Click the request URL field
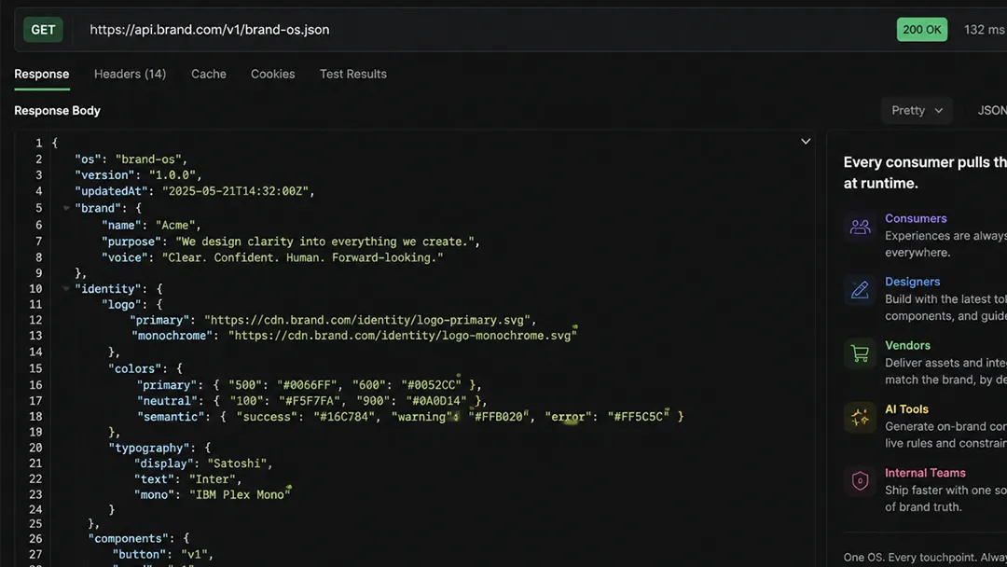Screen dimensions: 1007x567 click(x=210, y=30)
